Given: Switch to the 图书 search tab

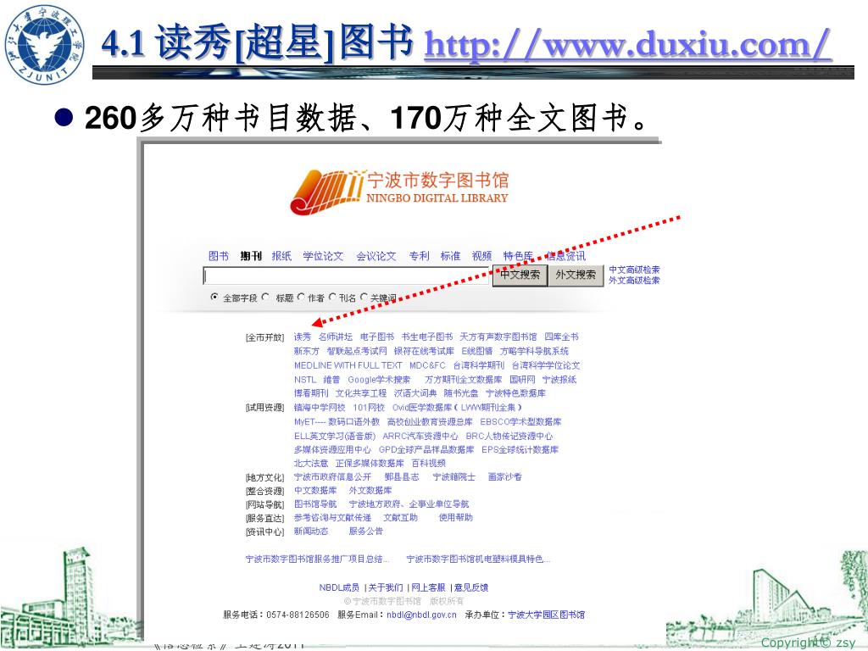Looking at the screenshot, I should pos(218,256).
